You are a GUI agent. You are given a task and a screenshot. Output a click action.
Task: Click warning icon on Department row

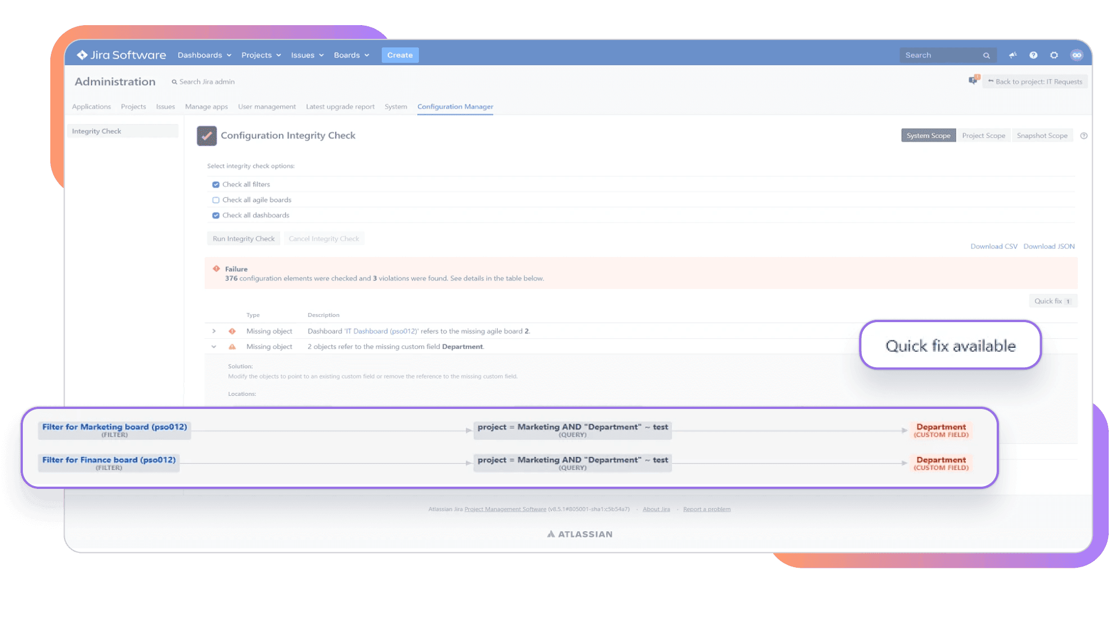[232, 347]
